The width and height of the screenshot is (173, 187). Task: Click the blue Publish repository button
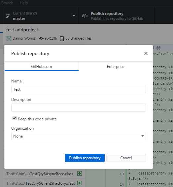(x=85, y=158)
